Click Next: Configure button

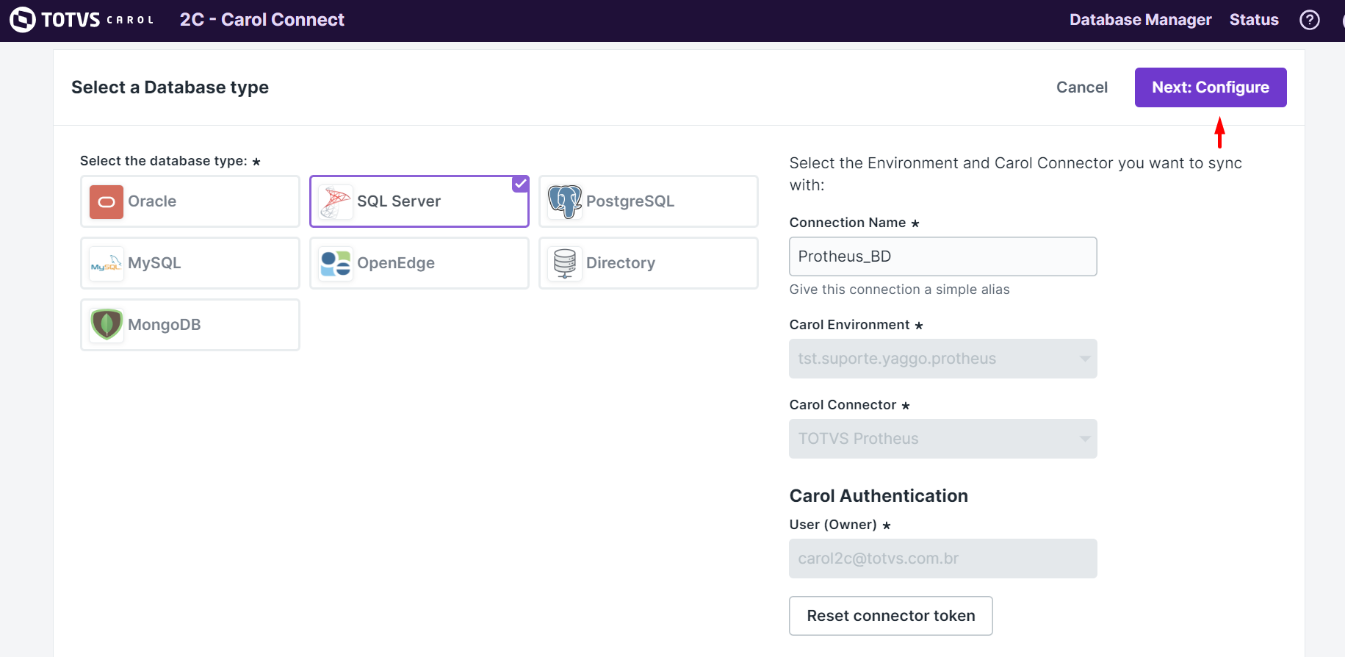point(1211,87)
